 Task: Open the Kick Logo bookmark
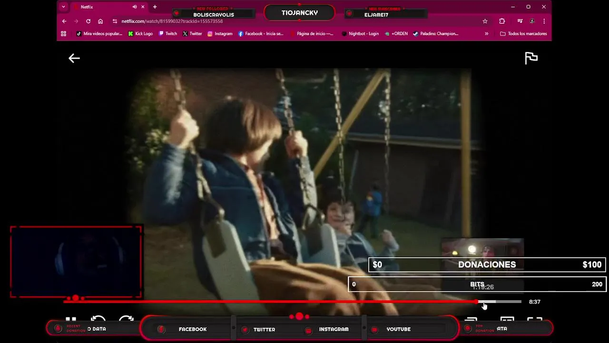[140, 34]
